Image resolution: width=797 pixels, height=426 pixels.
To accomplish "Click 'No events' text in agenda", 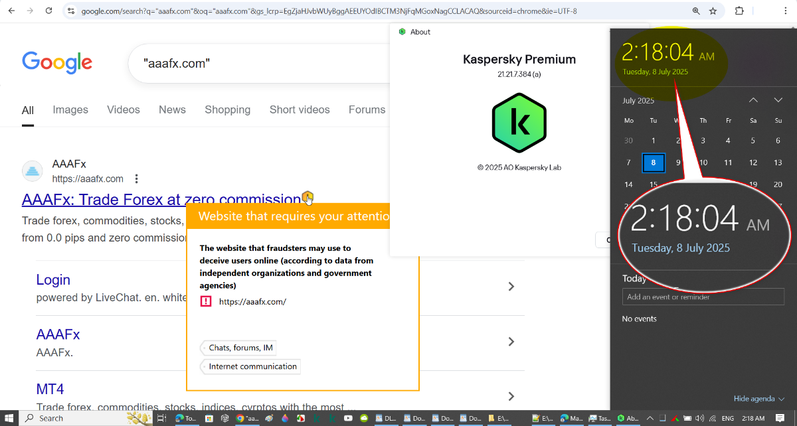I will coord(639,319).
